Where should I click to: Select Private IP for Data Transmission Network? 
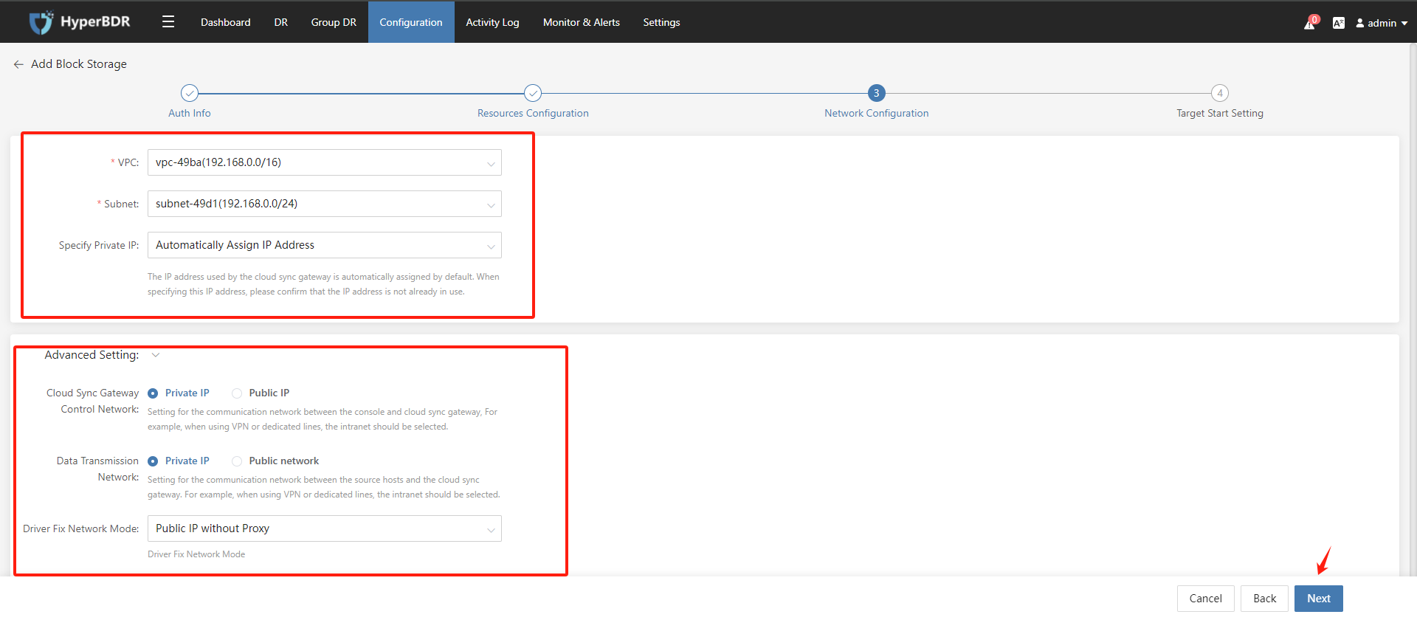(153, 461)
